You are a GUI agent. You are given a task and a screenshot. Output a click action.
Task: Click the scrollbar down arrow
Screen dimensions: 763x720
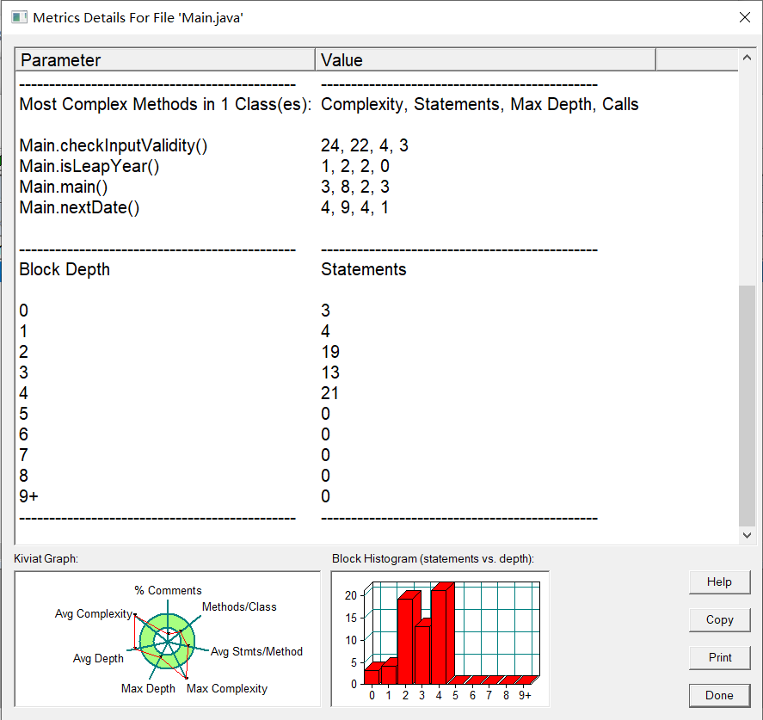pos(747,535)
